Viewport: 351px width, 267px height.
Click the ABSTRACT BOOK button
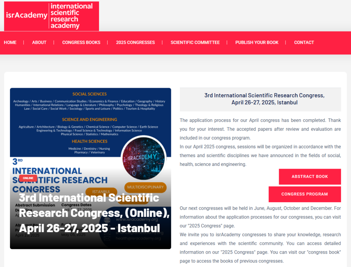pos(310,177)
